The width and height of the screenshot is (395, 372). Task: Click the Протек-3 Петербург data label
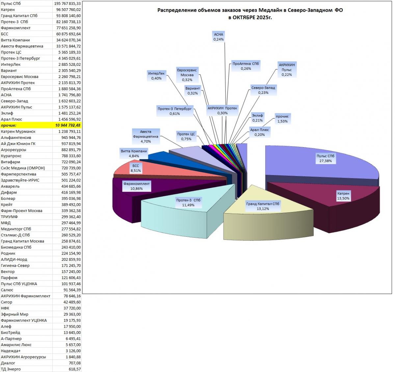pos(174,111)
